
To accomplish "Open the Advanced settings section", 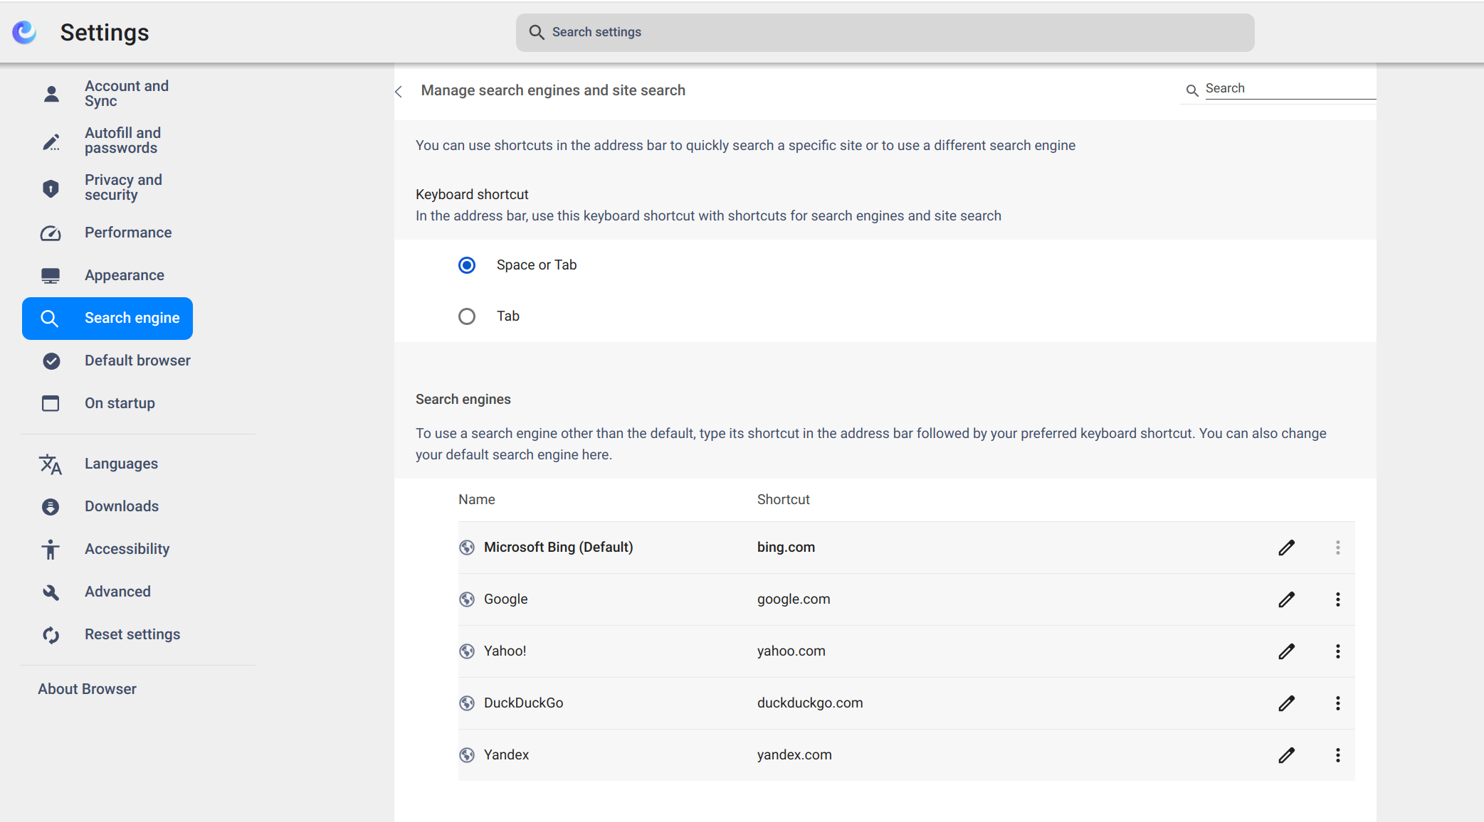I will [x=107, y=592].
